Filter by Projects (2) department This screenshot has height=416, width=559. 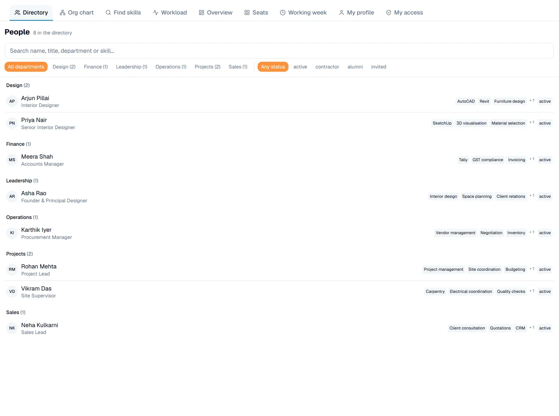[208, 67]
